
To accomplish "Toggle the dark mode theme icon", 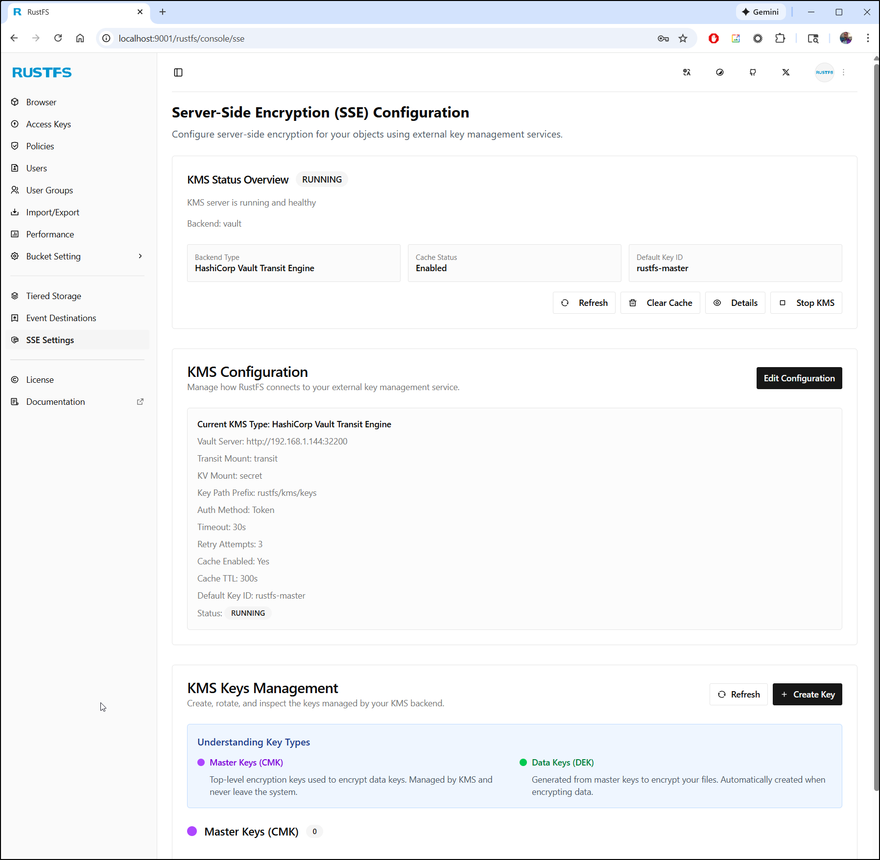I will click(719, 72).
